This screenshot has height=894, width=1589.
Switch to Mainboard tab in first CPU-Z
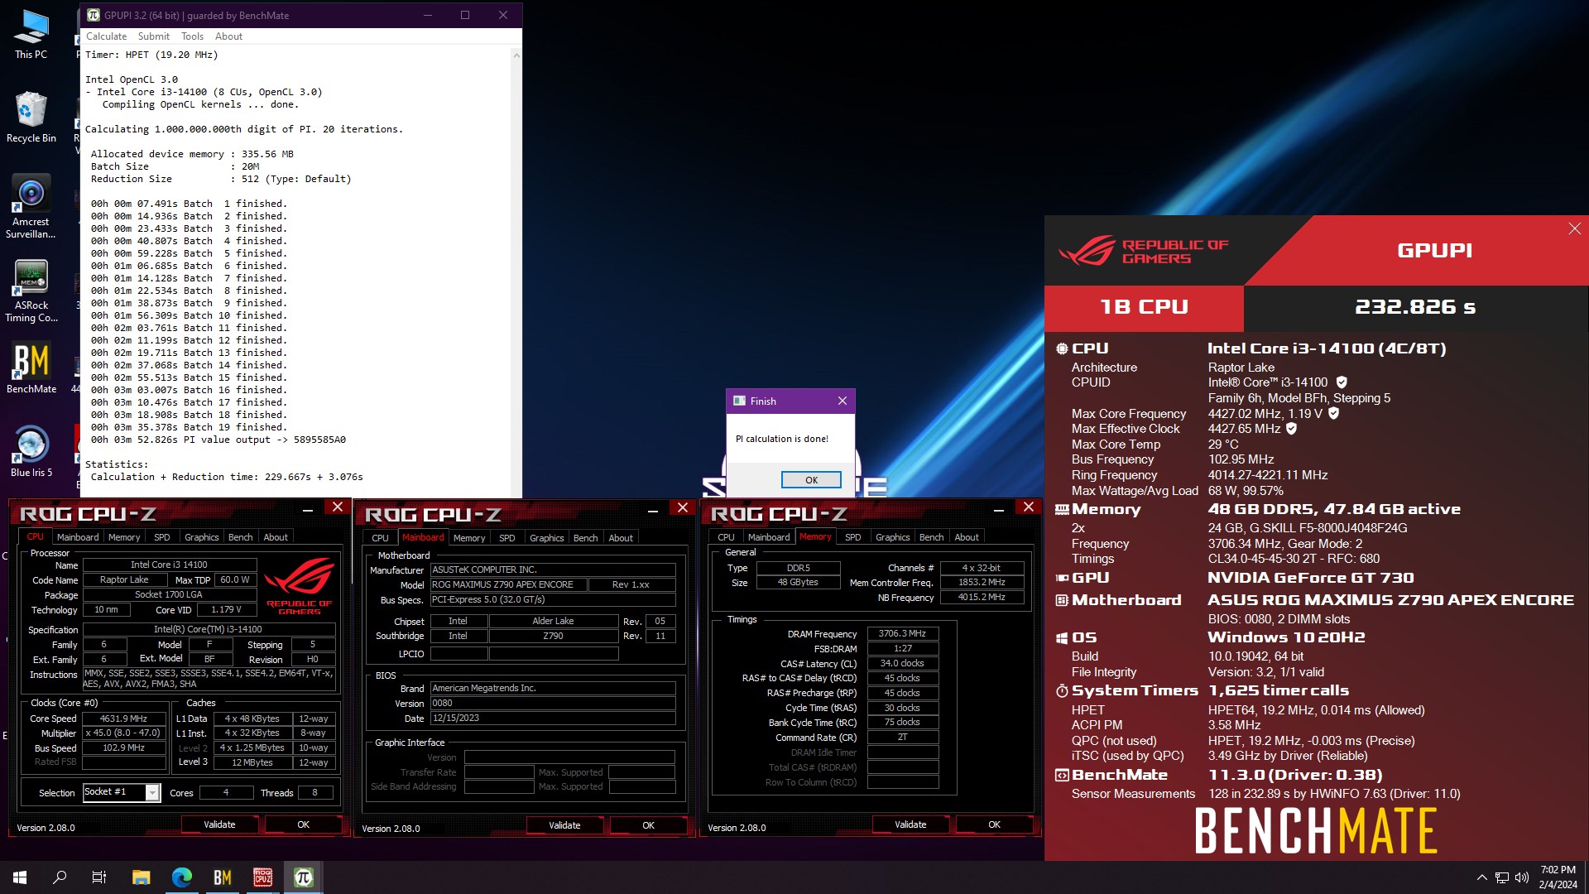coord(78,537)
